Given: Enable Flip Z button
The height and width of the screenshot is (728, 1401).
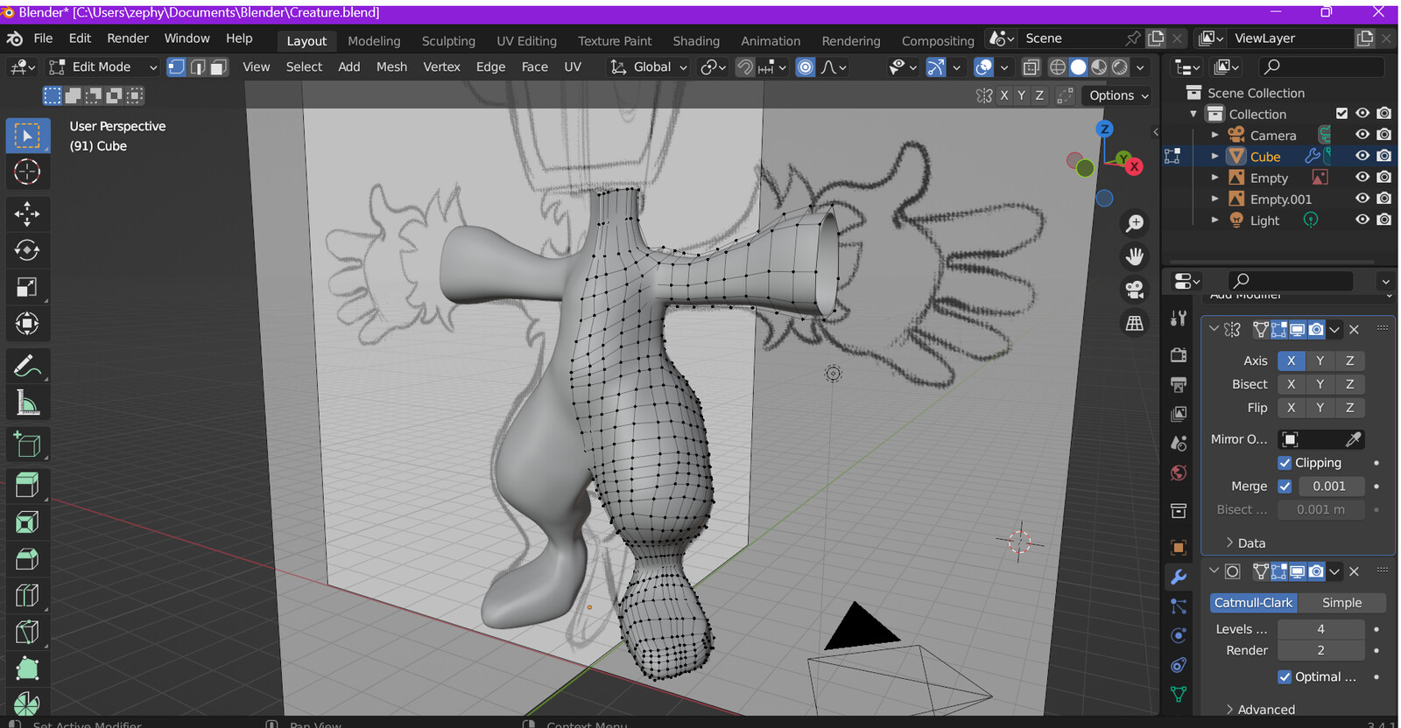Looking at the screenshot, I should tap(1350, 408).
